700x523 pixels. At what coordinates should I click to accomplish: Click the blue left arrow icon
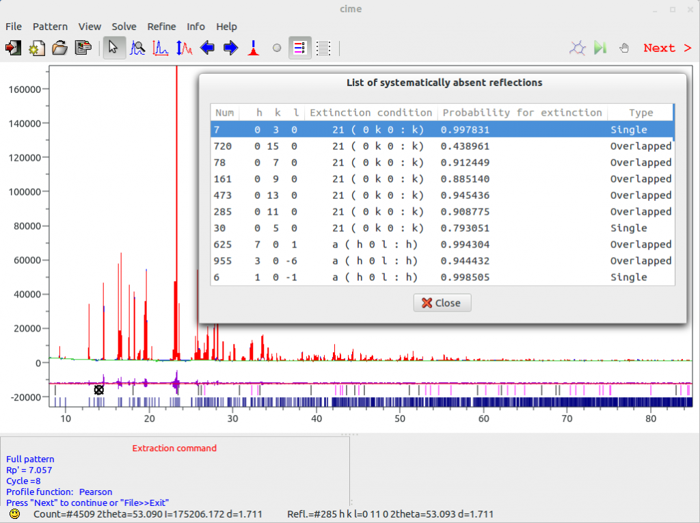pos(207,48)
